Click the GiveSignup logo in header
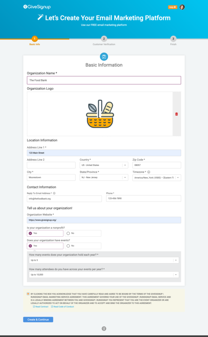208x337 pixels. (37, 7)
